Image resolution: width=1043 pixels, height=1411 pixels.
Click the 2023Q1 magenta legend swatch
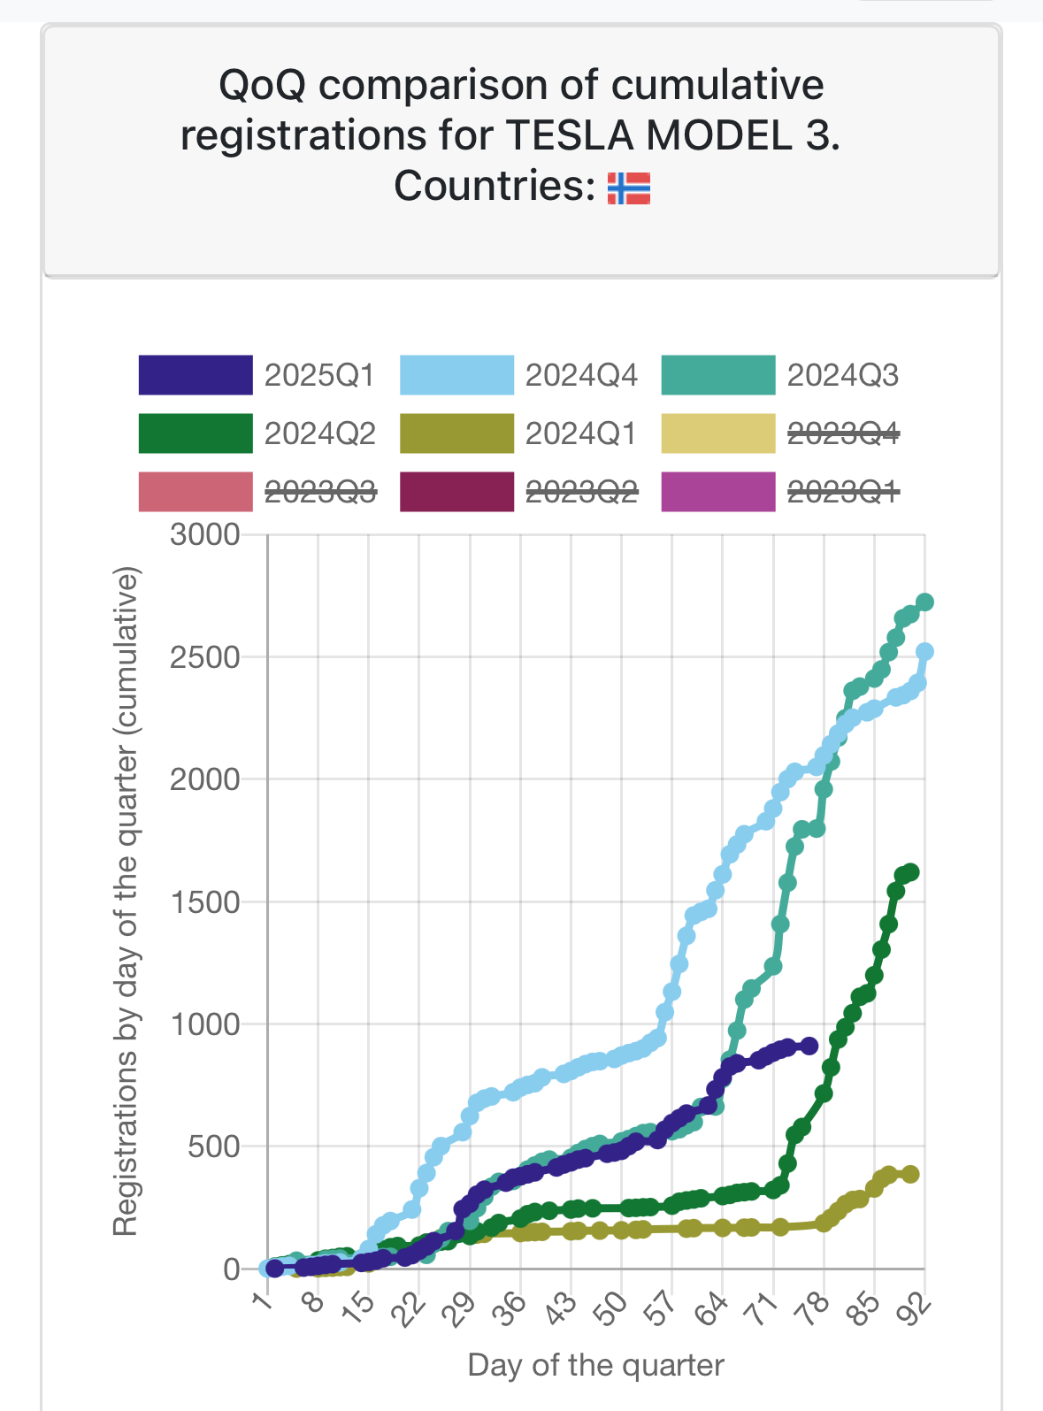[x=718, y=492]
